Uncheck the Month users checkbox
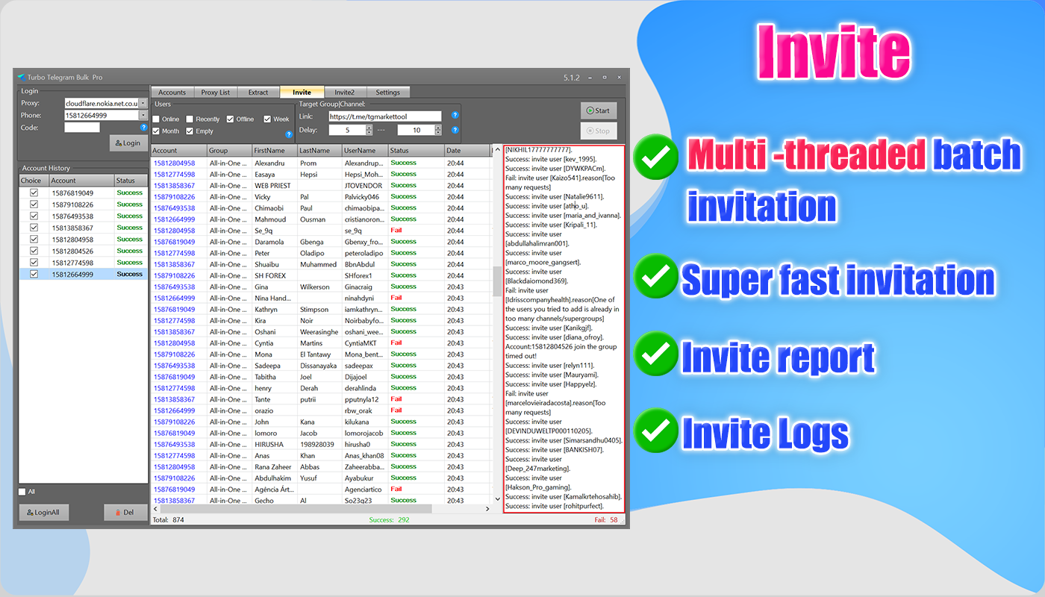The width and height of the screenshot is (1045, 597). [x=156, y=131]
